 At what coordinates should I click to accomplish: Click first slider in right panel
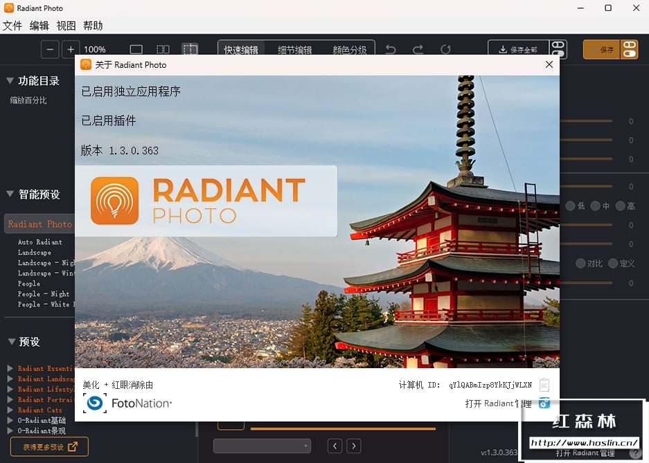586,121
